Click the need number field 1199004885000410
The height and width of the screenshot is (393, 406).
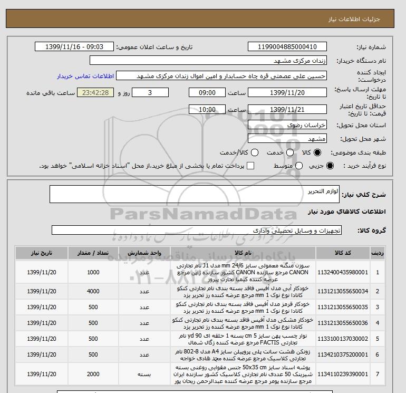pos(287,46)
